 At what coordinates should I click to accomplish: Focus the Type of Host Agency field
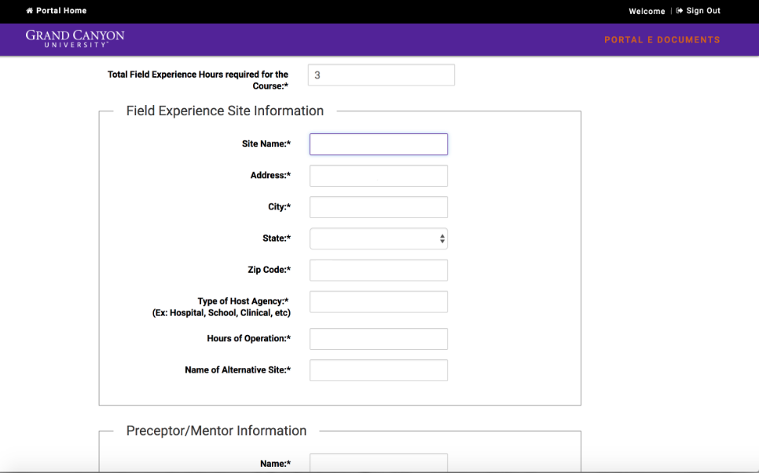pyautogui.click(x=379, y=301)
